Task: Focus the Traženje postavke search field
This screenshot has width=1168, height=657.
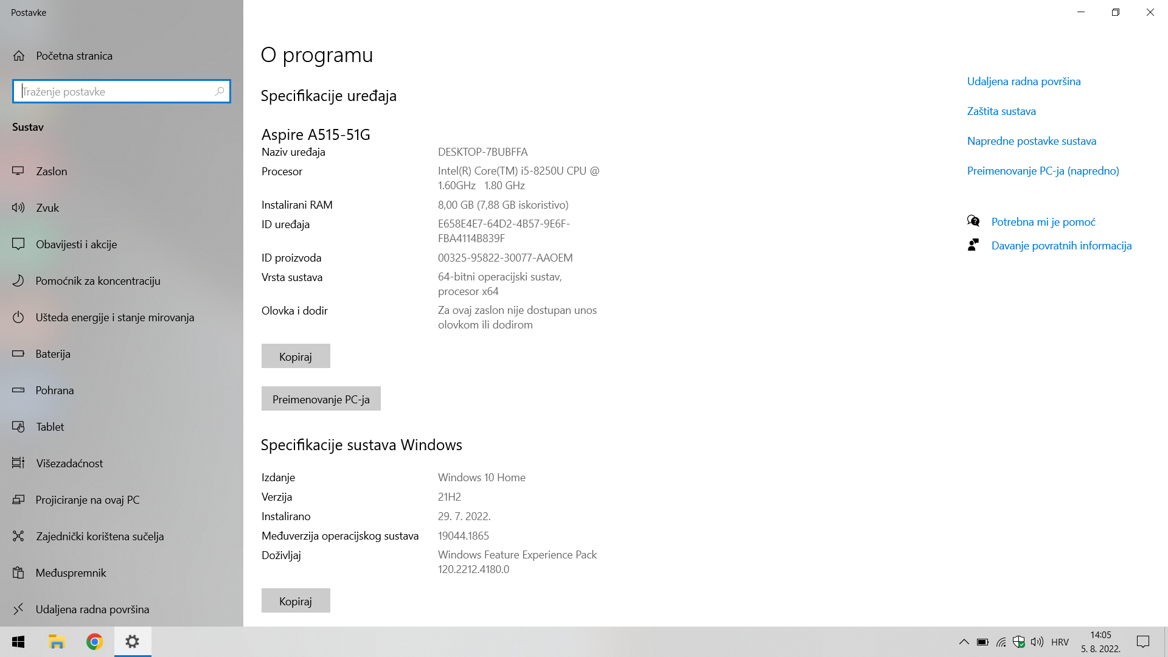Action: 122,91
